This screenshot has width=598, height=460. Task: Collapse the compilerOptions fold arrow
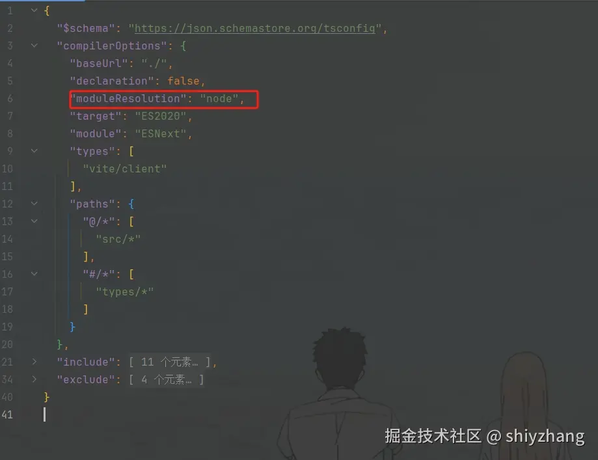(x=34, y=46)
